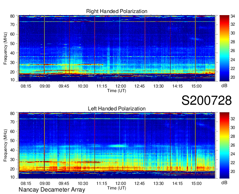Image resolution: width=239 pixels, height=194 pixels.
Task: Click the 30 MHz tick of the upper plot
Action: point(12,63)
